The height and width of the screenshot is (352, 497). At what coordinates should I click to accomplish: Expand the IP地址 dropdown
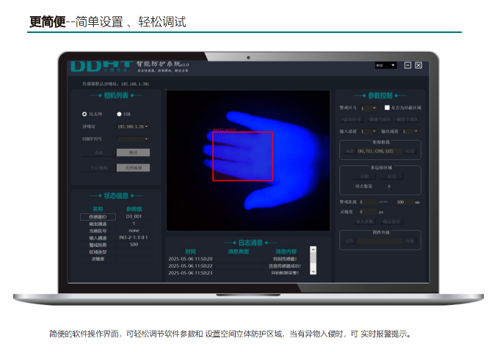point(133,127)
